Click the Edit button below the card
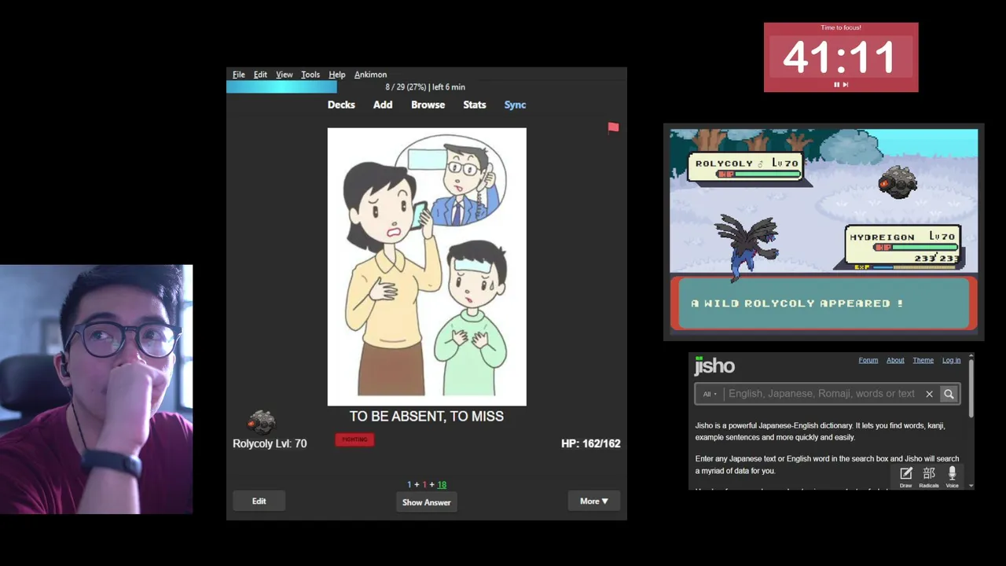This screenshot has height=566, width=1006. [x=259, y=501]
